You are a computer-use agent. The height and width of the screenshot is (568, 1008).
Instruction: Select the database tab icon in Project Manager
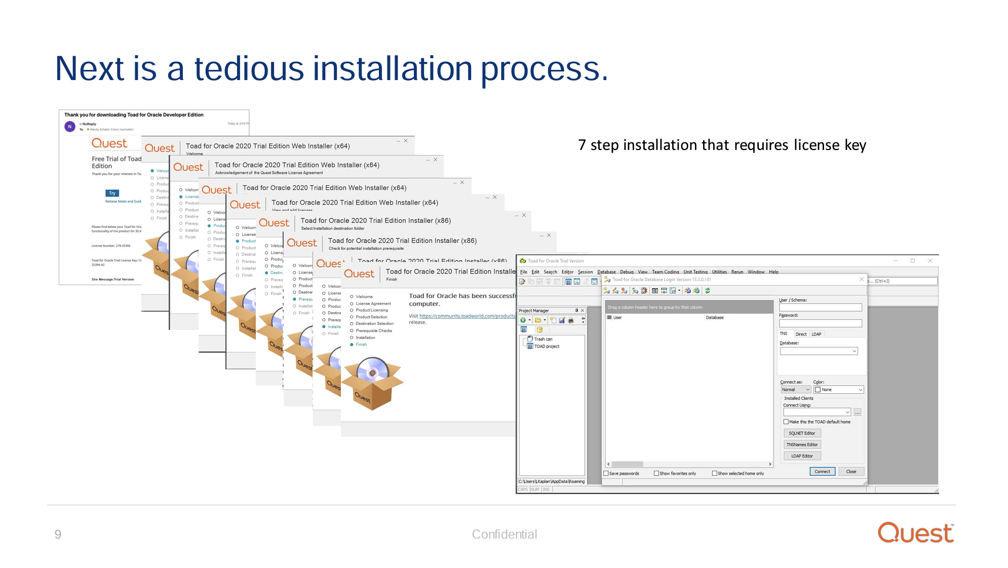pyautogui.click(x=539, y=330)
